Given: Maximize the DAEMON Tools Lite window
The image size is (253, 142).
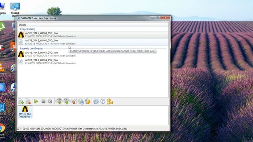Looking at the screenshot, I should click(158, 17).
